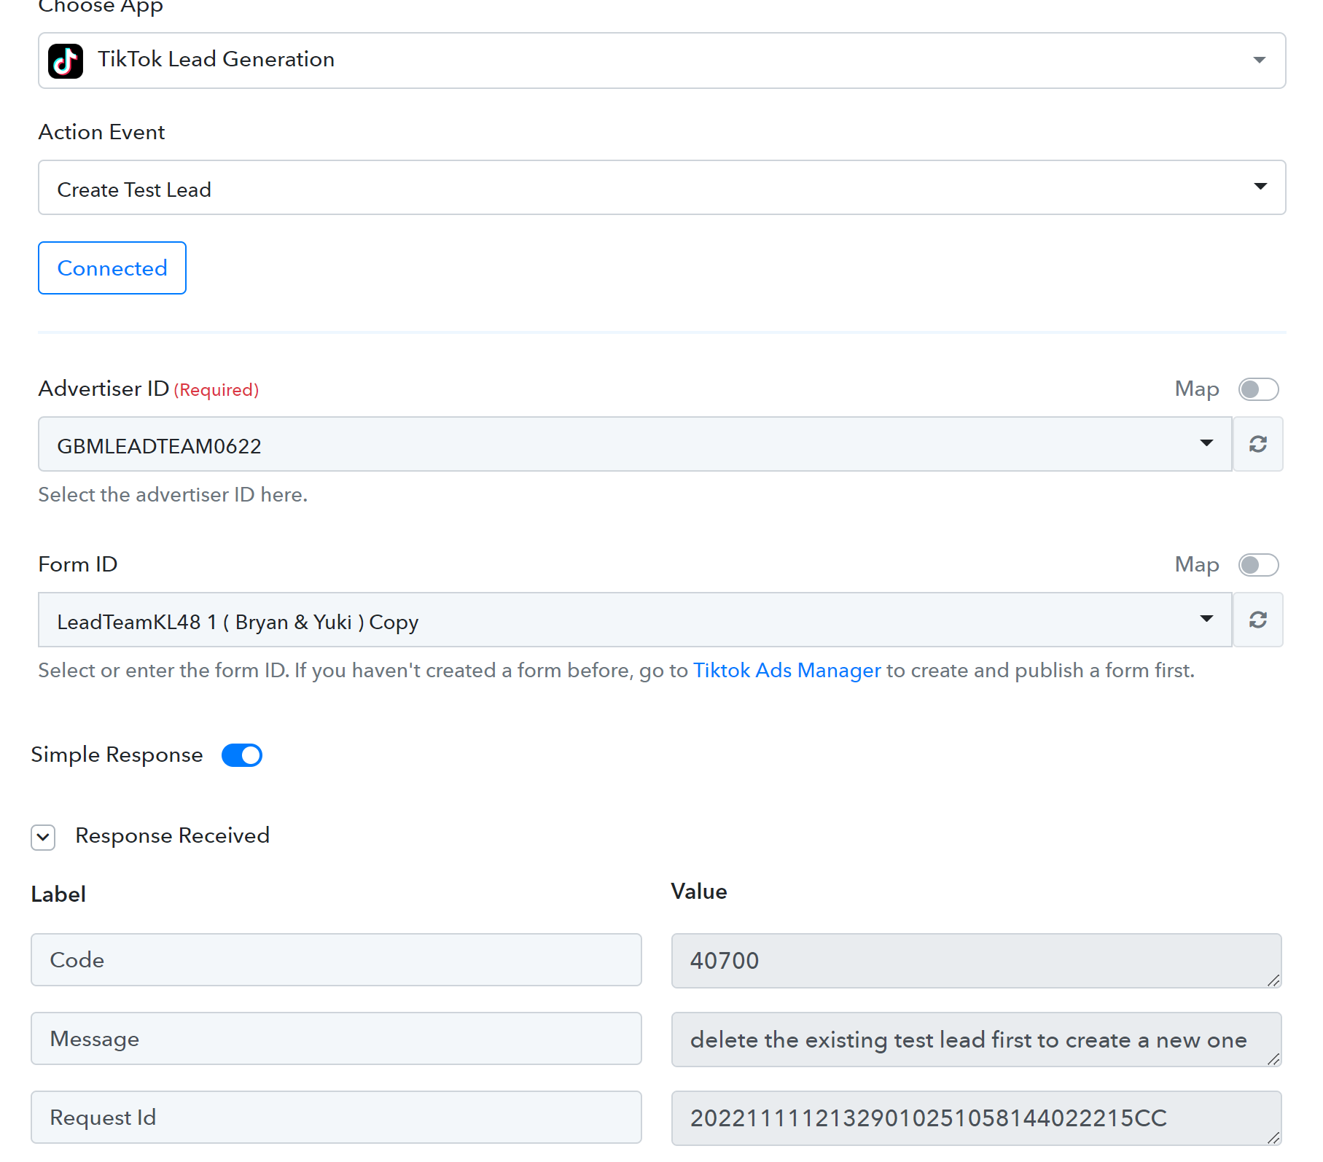Refresh the Form ID list
The height and width of the screenshot is (1162, 1323).
(x=1258, y=620)
